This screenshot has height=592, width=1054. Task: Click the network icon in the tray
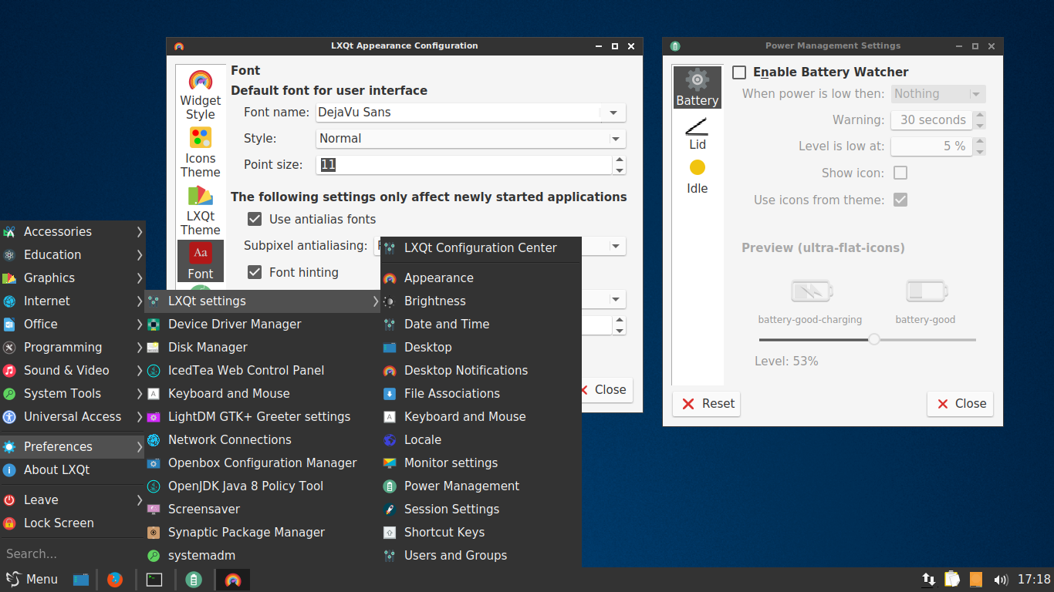click(929, 580)
